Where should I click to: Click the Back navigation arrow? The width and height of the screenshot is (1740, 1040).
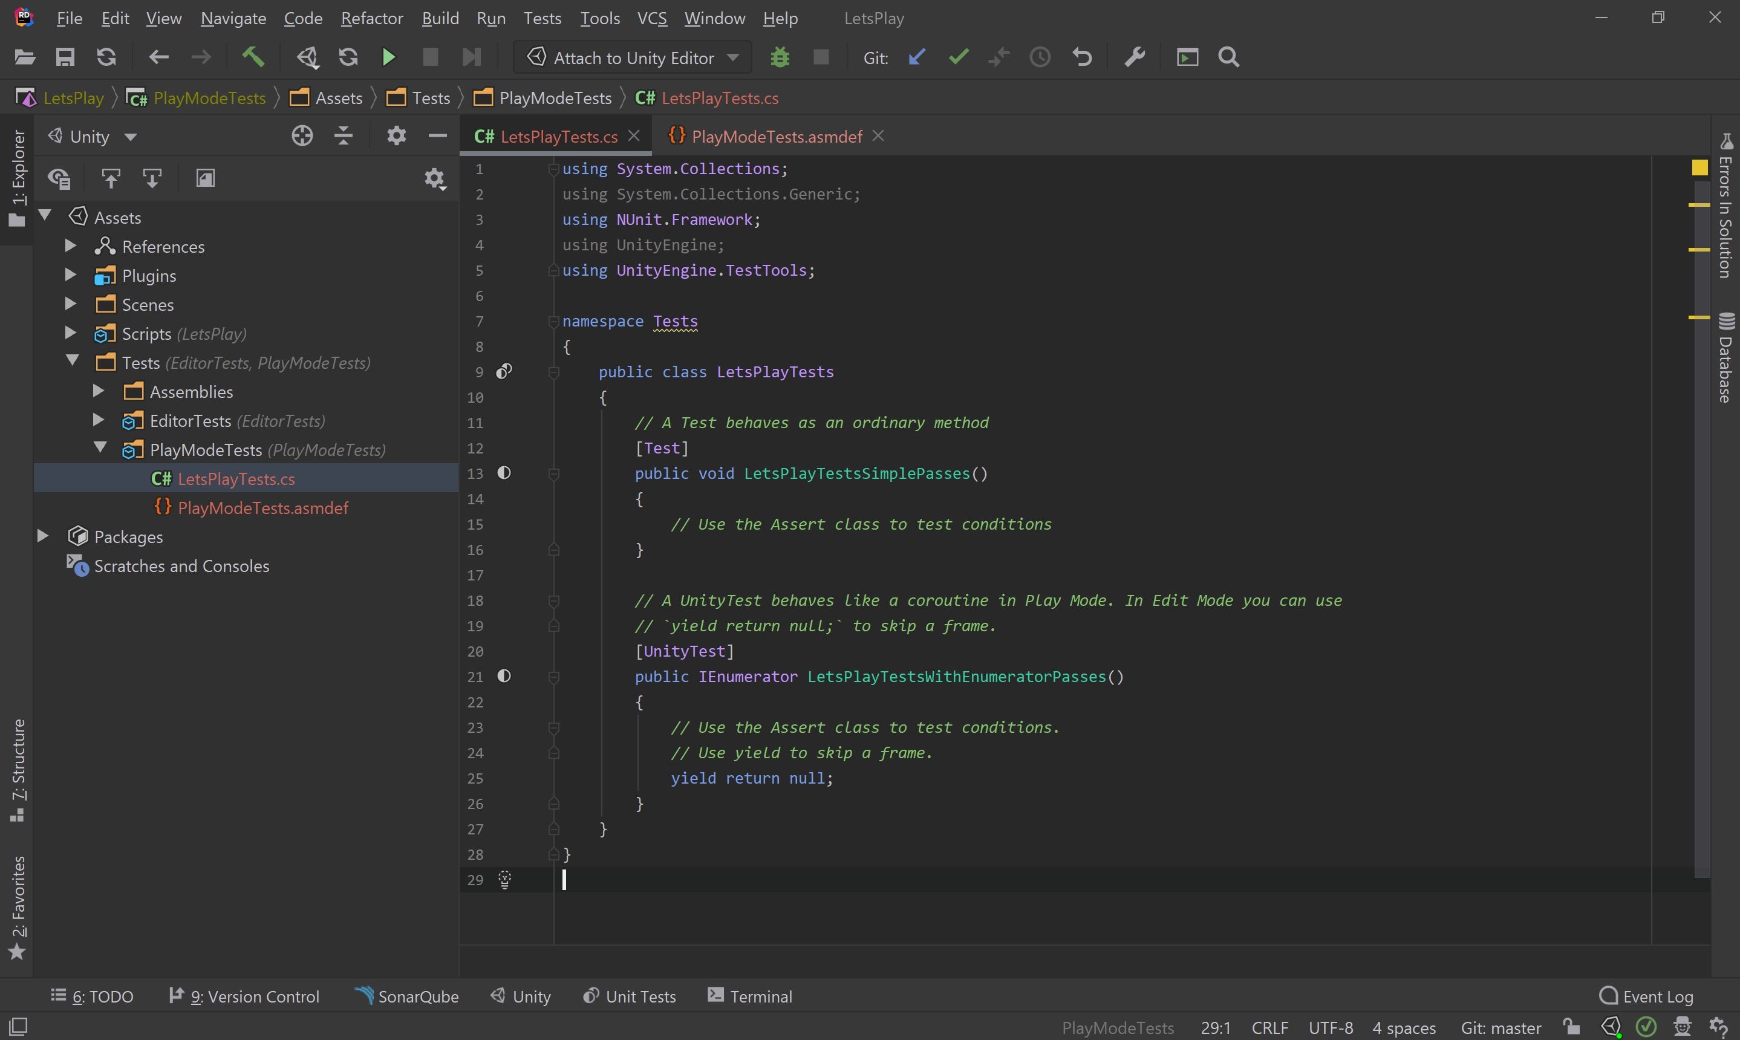click(x=159, y=57)
